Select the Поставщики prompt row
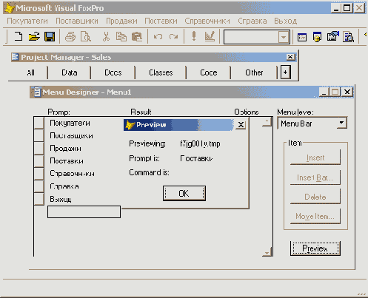The height and width of the screenshot is (298, 368). tap(71, 135)
